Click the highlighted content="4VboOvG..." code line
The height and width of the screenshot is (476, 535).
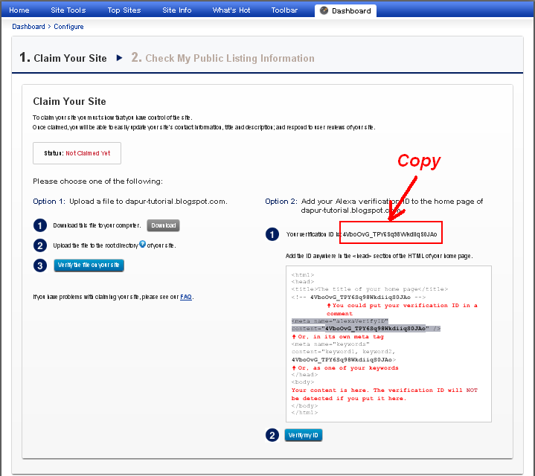(366, 328)
